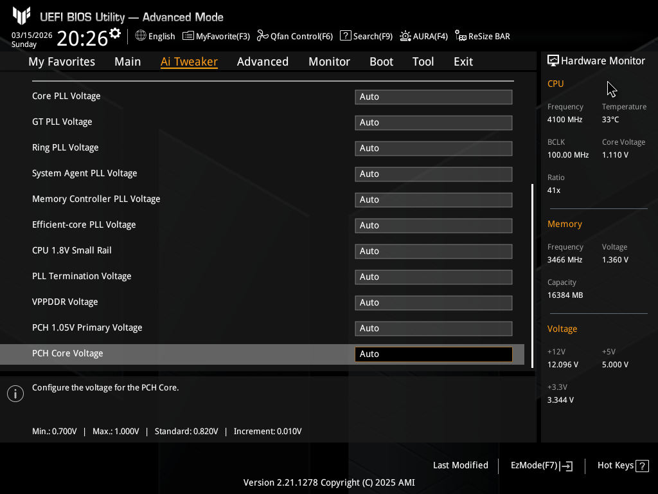Go to the Exit tab
This screenshot has height=494, width=658.
coord(463,62)
